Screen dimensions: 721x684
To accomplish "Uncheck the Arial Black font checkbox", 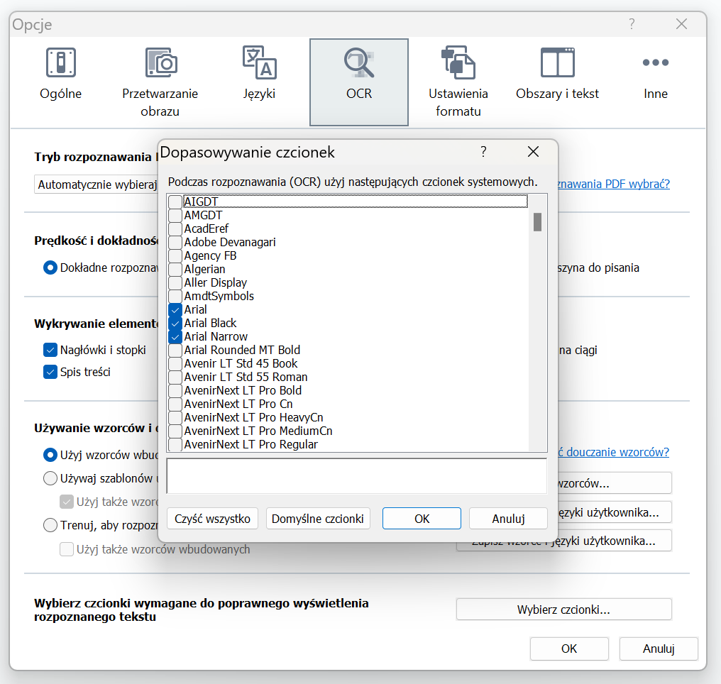I will [x=175, y=324].
